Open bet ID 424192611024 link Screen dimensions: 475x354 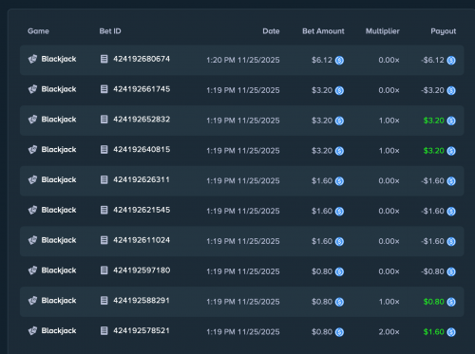(x=142, y=240)
